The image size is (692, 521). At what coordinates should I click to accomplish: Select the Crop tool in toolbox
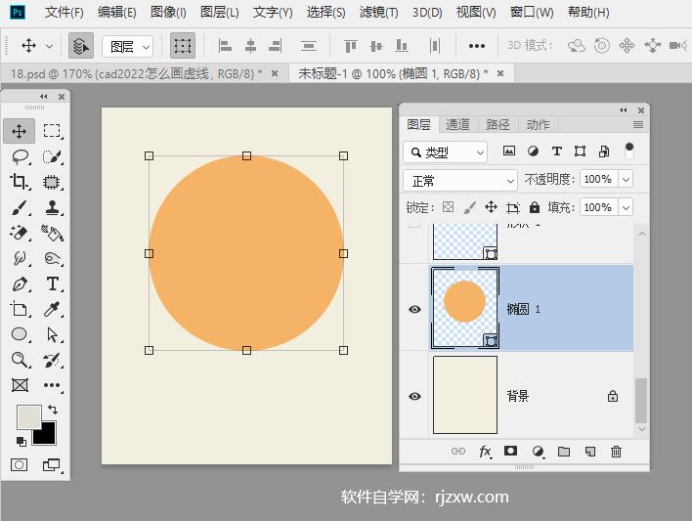pyautogui.click(x=20, y=182)
